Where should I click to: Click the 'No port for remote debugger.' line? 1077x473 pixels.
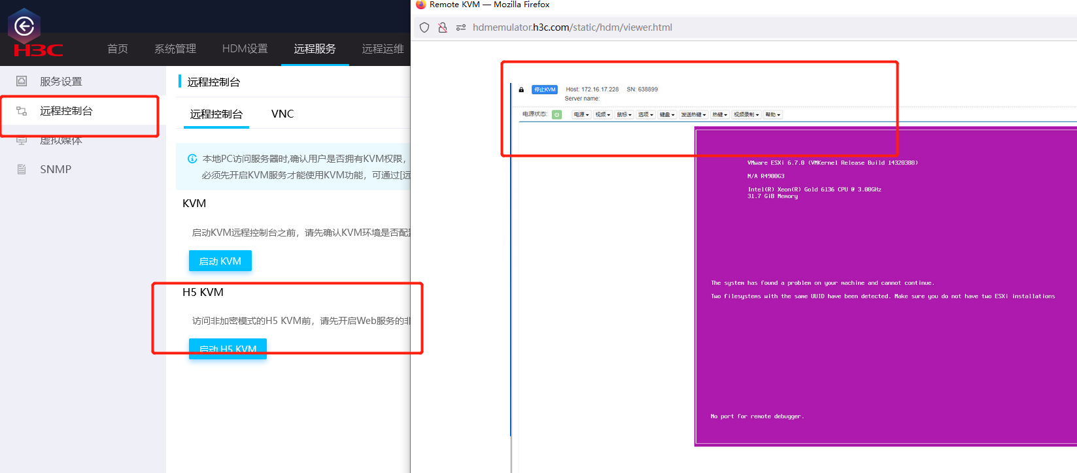(757, 416)
